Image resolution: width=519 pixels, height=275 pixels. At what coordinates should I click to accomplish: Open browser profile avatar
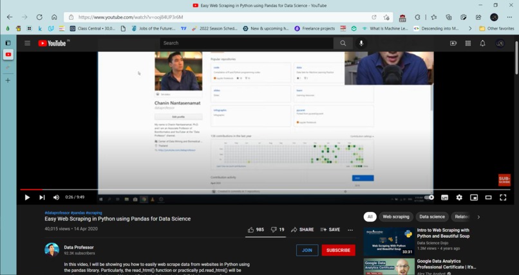click(494, 17)
